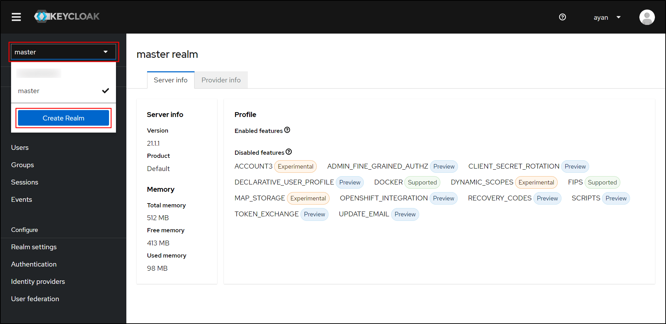The height and width of the screenshot is (324, 666).
Task: Select master from the realm dropdown list
Action: click(x=29, y=91)
